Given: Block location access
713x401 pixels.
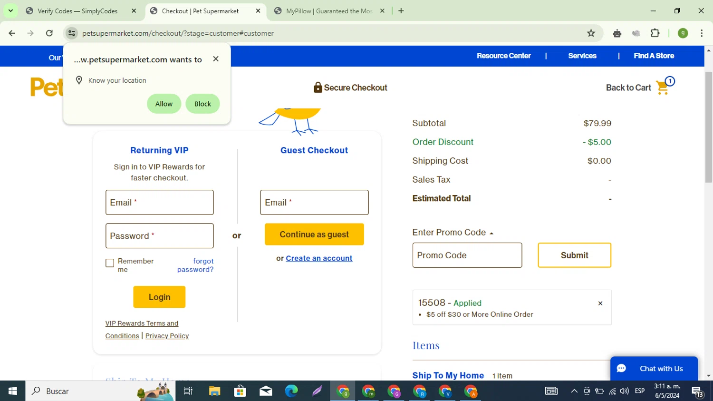Looking at the screenshot, I should click(202, 104).
